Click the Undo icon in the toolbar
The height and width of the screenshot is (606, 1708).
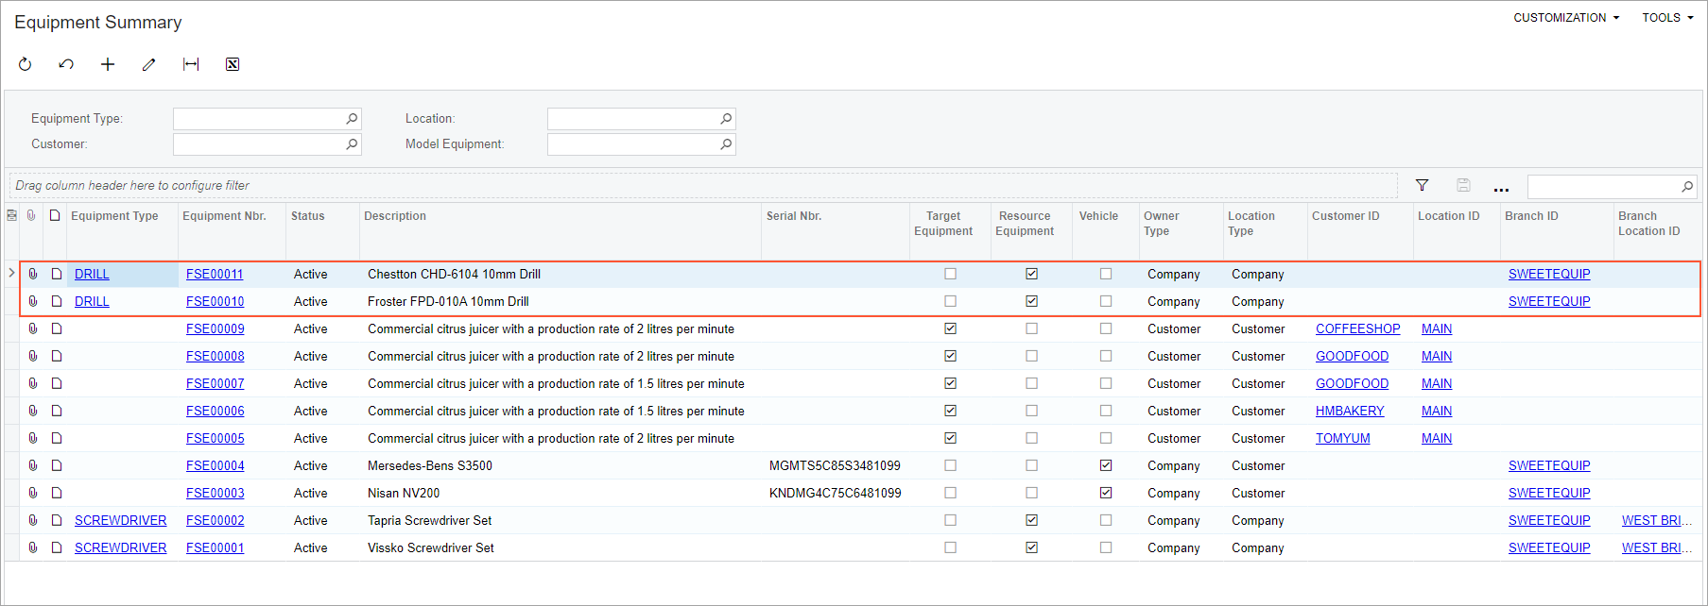click(66, 64)
